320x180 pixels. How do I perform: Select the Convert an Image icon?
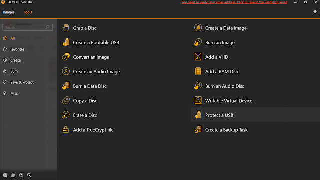[x=66, y=57]
